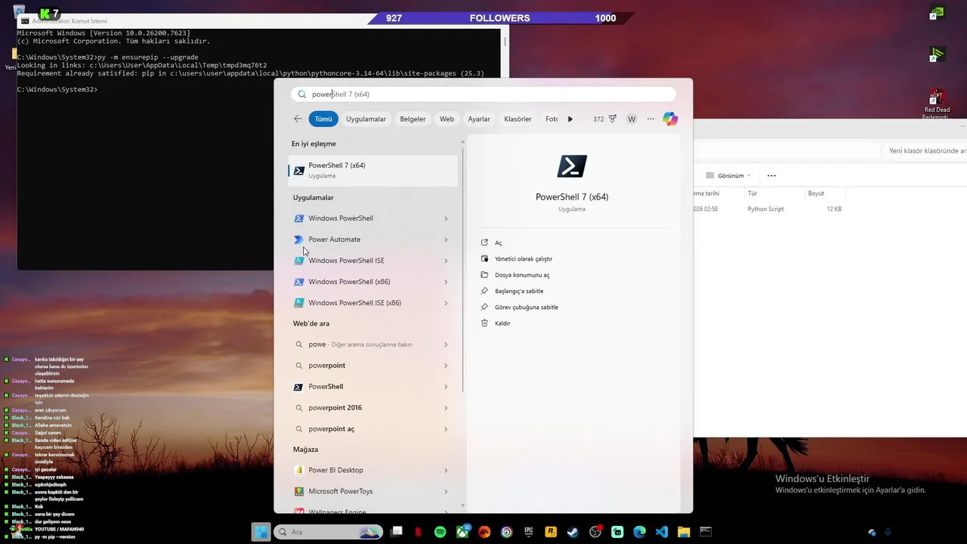Open Visual Studio Code from taskbar
The image size is (967, 544).
pyautogui.click(x=662, y=532)
